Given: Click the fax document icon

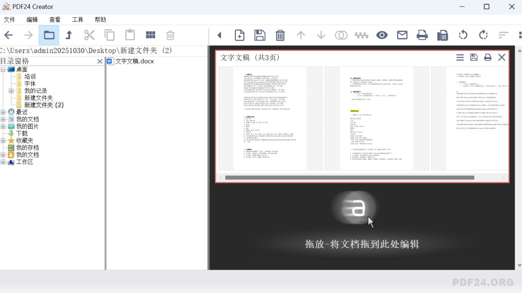Looking at the screenshot, I should (x=442, y=35).
